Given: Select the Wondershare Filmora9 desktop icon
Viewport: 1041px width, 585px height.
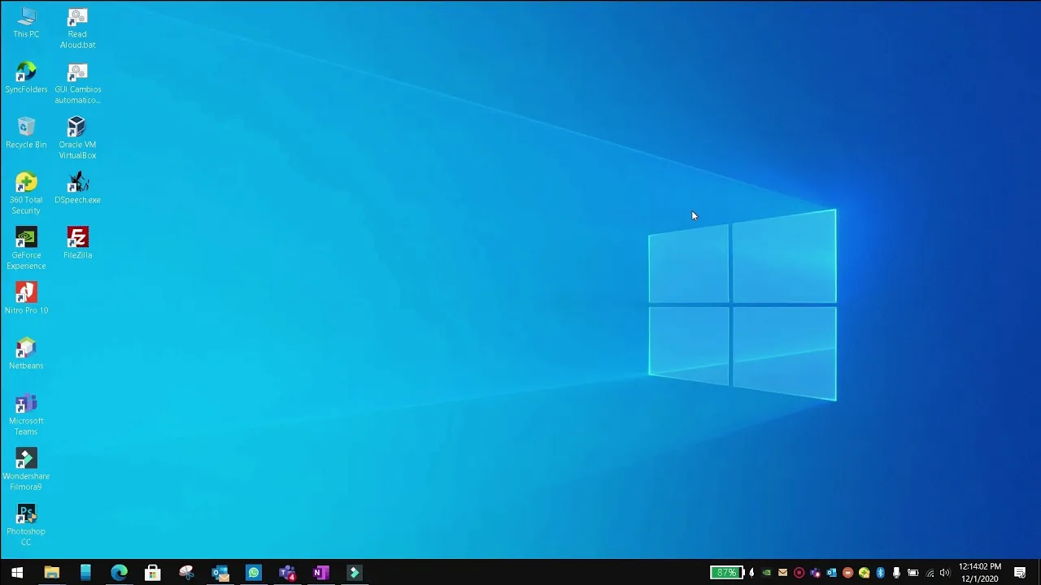Looking at the screenshot, I should (26, 470).
